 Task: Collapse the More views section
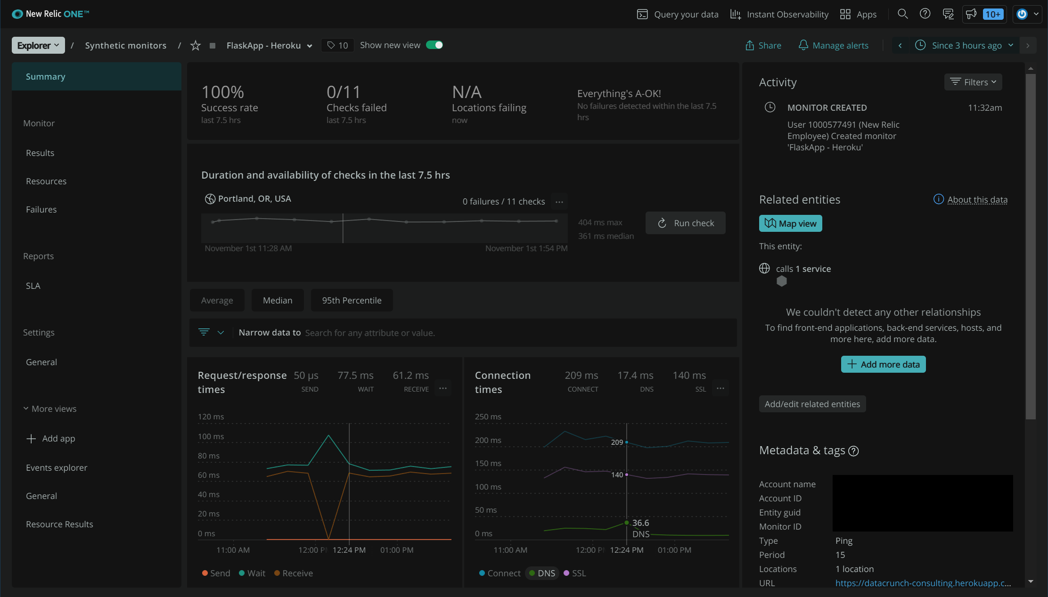[50, 409]
